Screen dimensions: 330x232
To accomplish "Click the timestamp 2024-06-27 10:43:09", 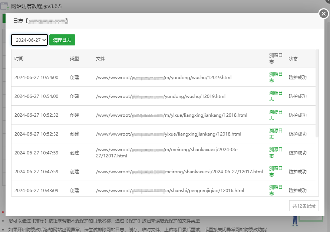I will point(36,191).
